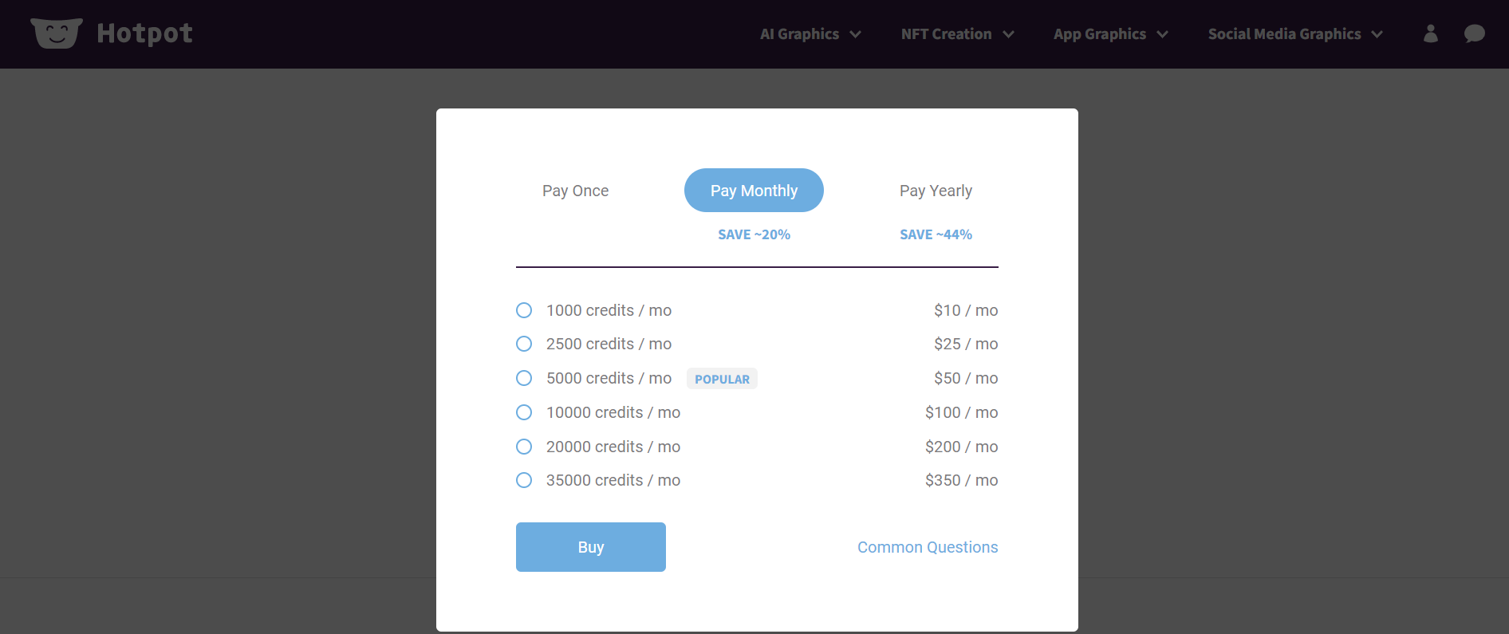The image size is (1509, 634).
Task: Pick the 20000 credits per month plan
Action: 524,447
